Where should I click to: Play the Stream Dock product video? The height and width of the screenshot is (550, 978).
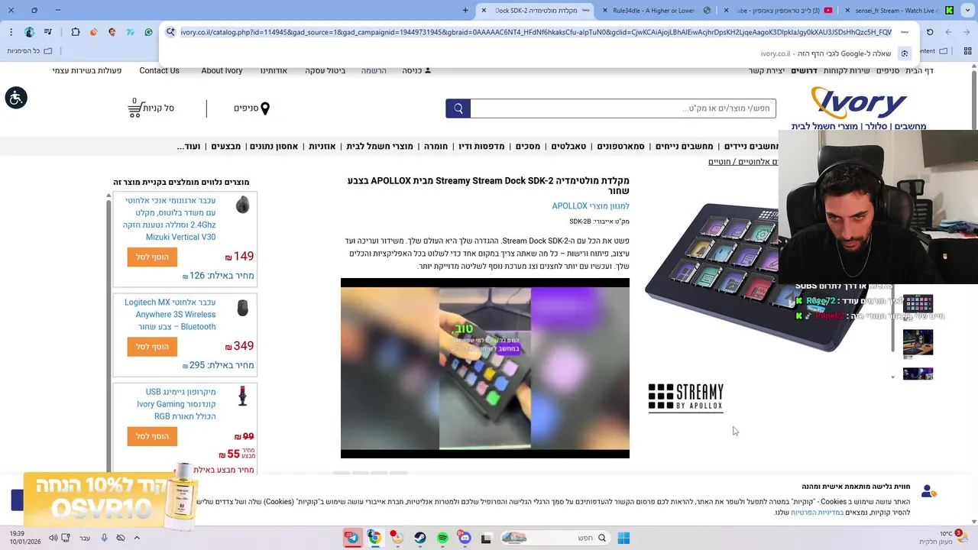tap(485, 368)
